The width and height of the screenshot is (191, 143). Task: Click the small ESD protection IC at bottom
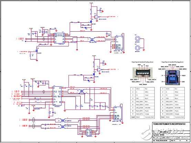coord(89,133)
